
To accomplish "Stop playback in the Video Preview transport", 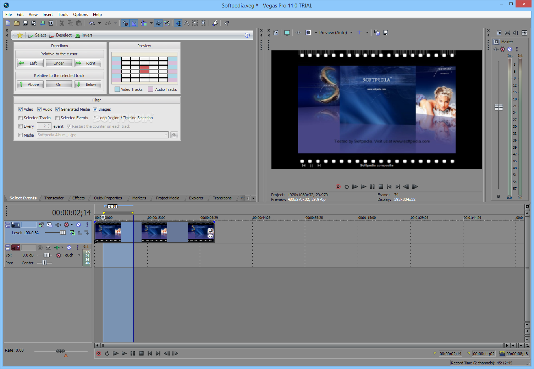I will point(381,187).
